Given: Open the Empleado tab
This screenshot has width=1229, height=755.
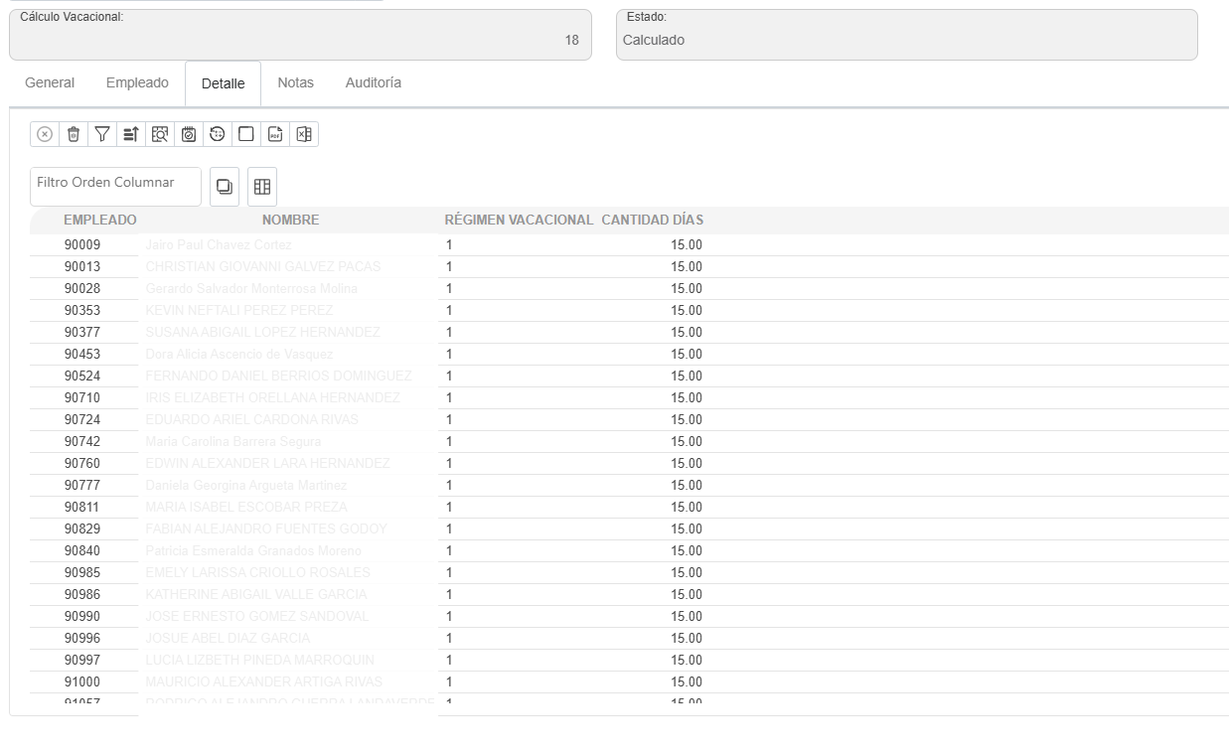Looking at the screenshot, I should click(x=137, y=83).
